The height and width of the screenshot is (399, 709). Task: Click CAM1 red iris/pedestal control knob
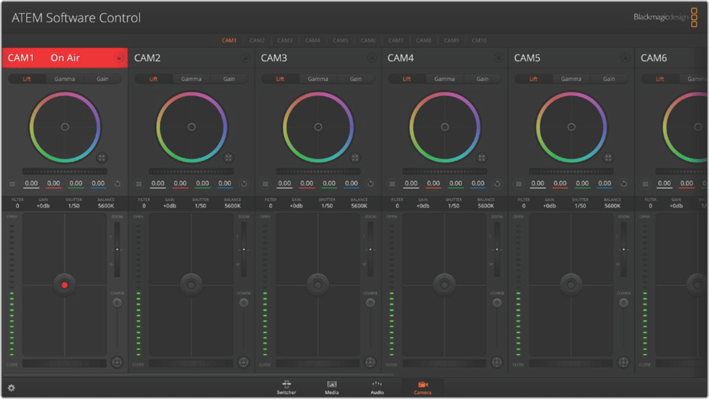(x=65, y=285)
